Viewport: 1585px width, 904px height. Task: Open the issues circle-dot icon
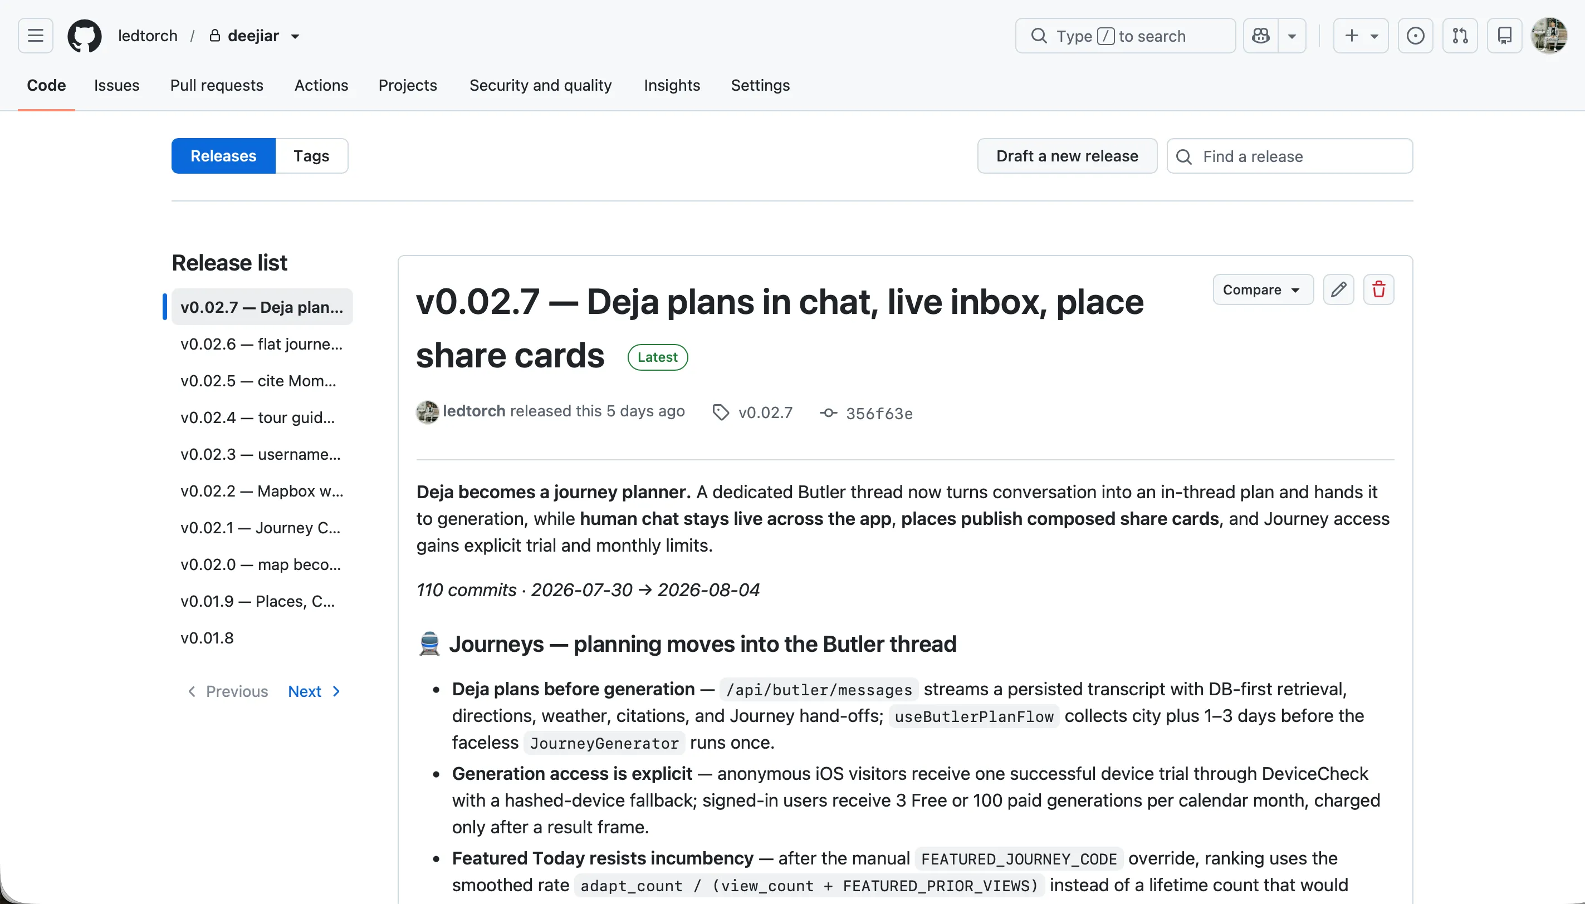point(1416,36)
